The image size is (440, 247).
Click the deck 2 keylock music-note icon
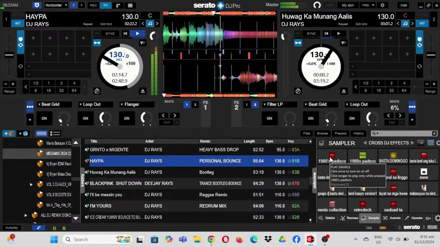click(x=405, y=23)
